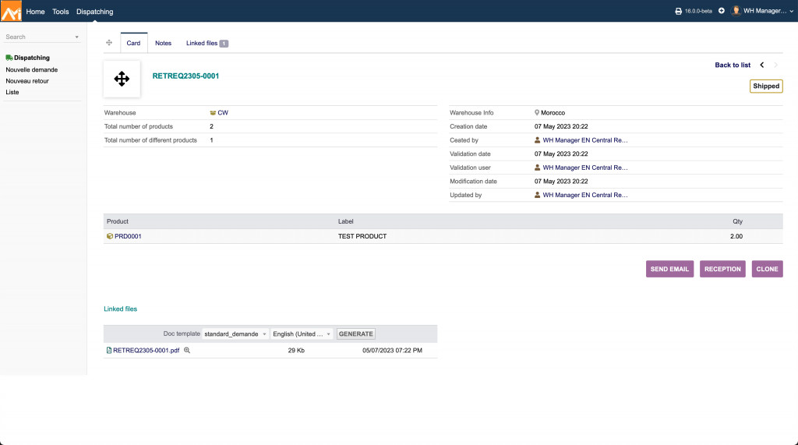Open the standard_demande doc template dropdown
Viewport: 798px width, 445px height.
pos(235,334)
